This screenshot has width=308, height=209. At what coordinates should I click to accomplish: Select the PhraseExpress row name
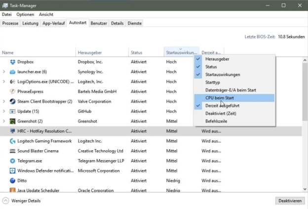tap(30, 91)
